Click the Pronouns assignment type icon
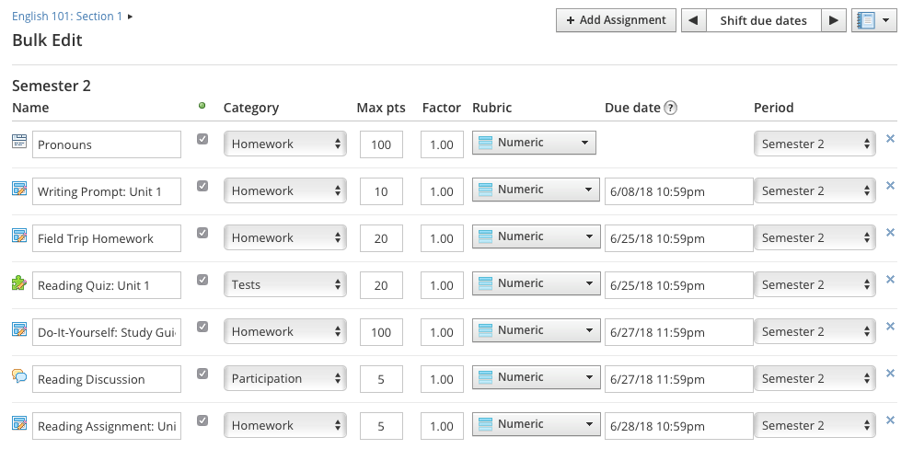Image resolution: width=913 pixels, height=449 pixels. 19,142
